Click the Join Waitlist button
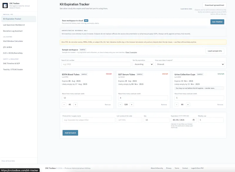 pos(217,22)
